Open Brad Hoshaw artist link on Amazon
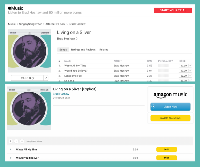 click(x=61, y=94)
